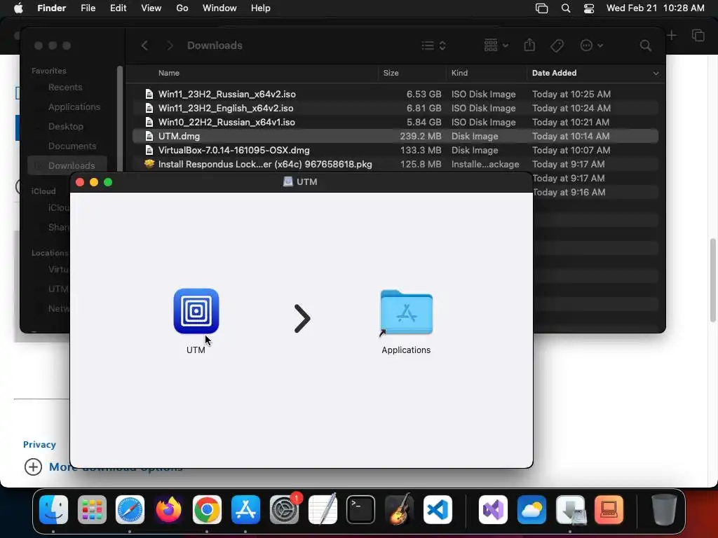
Task: Click the Privacy link on the webpage
Action: click(39, 444)
